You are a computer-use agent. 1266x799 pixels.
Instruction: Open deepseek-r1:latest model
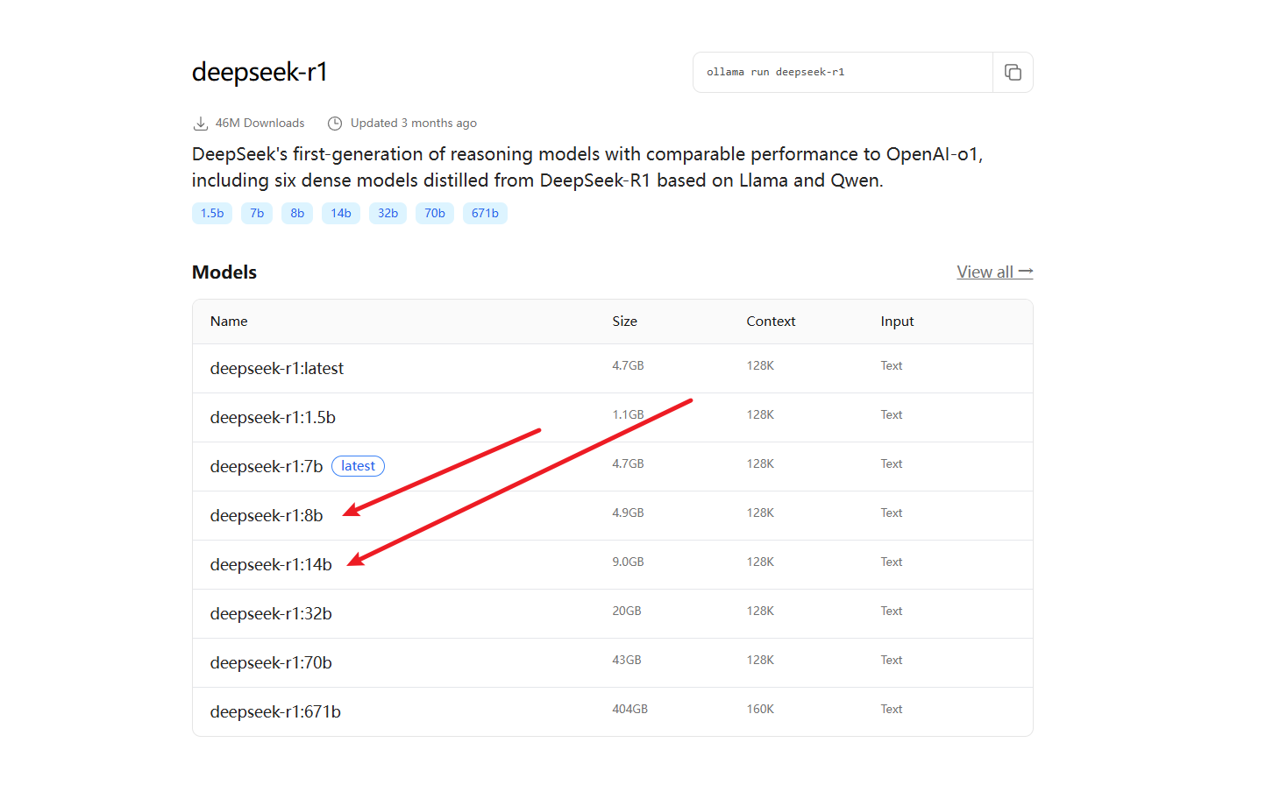tap(277, 369)
